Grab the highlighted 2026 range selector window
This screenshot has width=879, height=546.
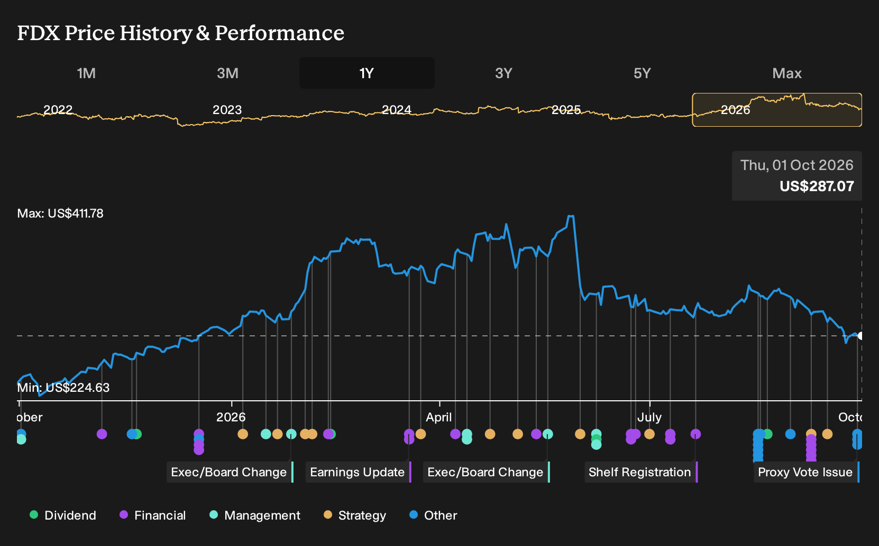pyautogui.click(x=777, y=110)
